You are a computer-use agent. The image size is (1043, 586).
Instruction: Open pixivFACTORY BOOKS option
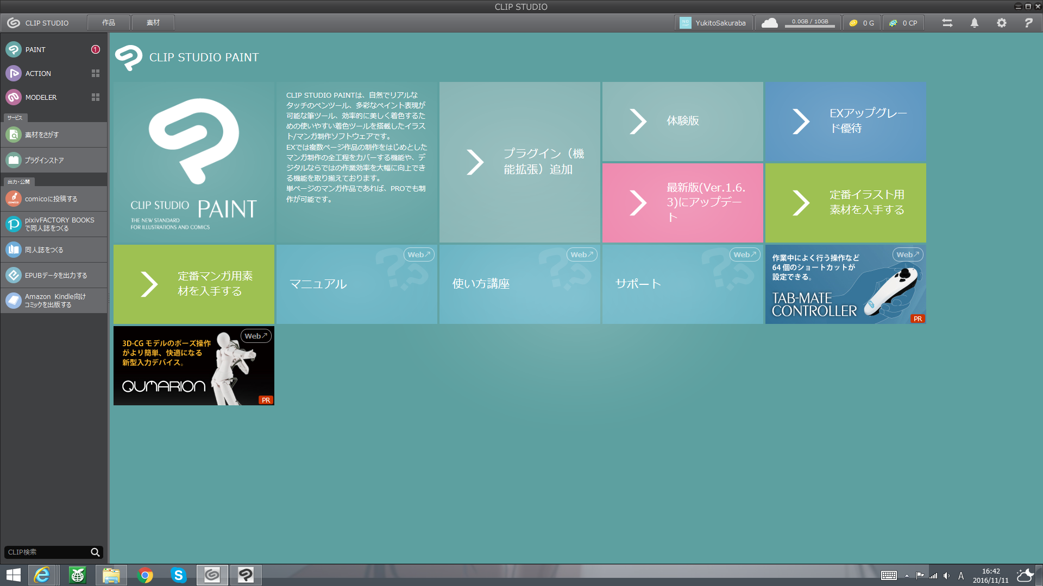click(x=54, y=224)
